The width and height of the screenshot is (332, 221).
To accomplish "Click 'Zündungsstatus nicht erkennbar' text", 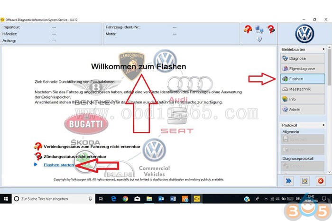I will pyautogui.click(x=75, y=157).
